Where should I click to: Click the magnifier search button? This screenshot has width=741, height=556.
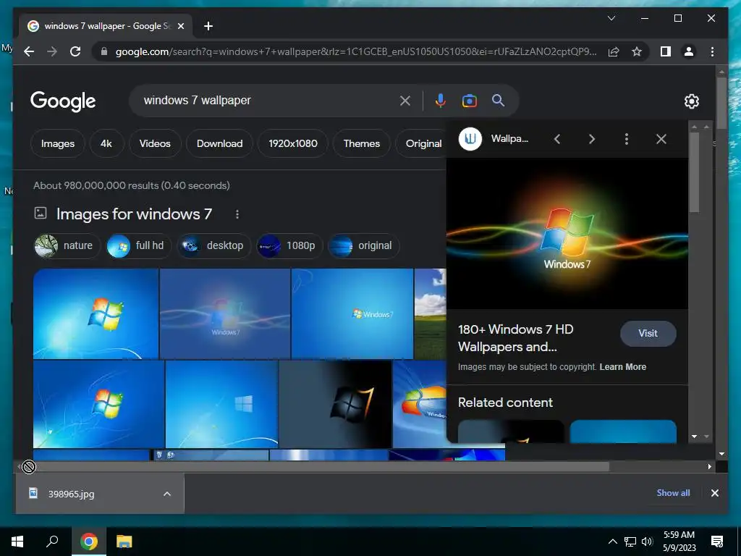[498, 100]
